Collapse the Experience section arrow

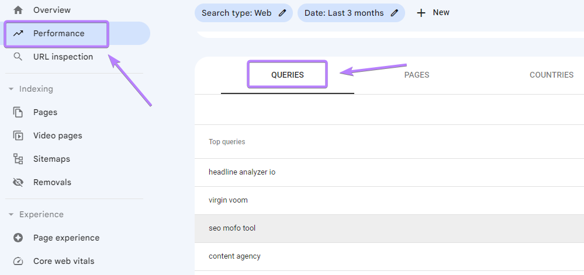point(11,214)
